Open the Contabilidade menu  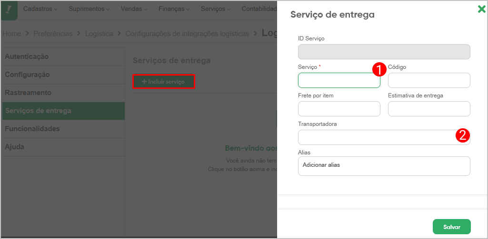pyautogui.click(x=259, y=9)
